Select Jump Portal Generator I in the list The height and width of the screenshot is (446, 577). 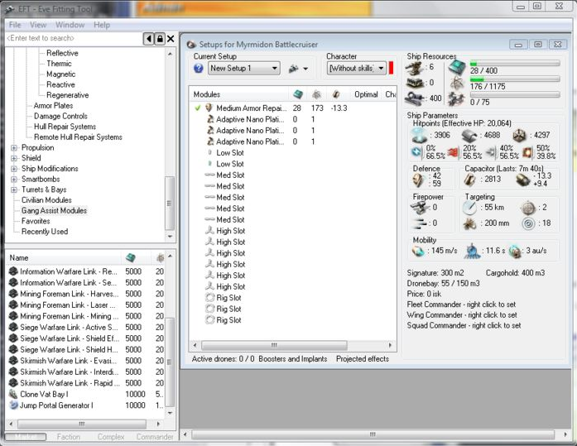pyautogui.click(x=85, y=405)
